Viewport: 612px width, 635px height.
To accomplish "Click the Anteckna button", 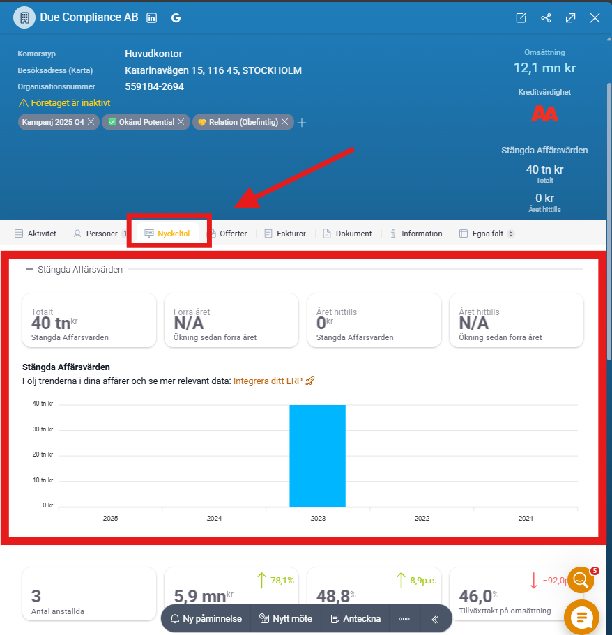I will click(x=355, y=619).
